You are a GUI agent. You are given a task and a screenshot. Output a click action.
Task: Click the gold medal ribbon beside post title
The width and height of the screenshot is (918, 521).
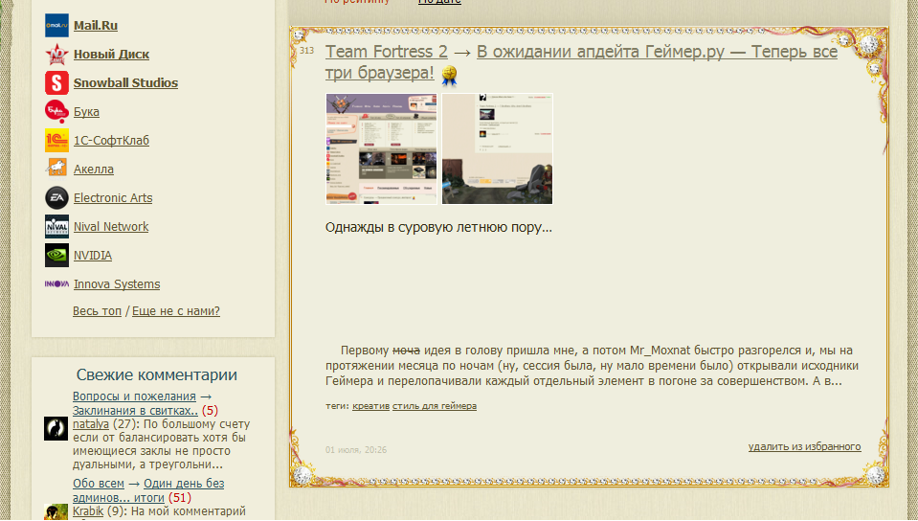click(449, 76)
